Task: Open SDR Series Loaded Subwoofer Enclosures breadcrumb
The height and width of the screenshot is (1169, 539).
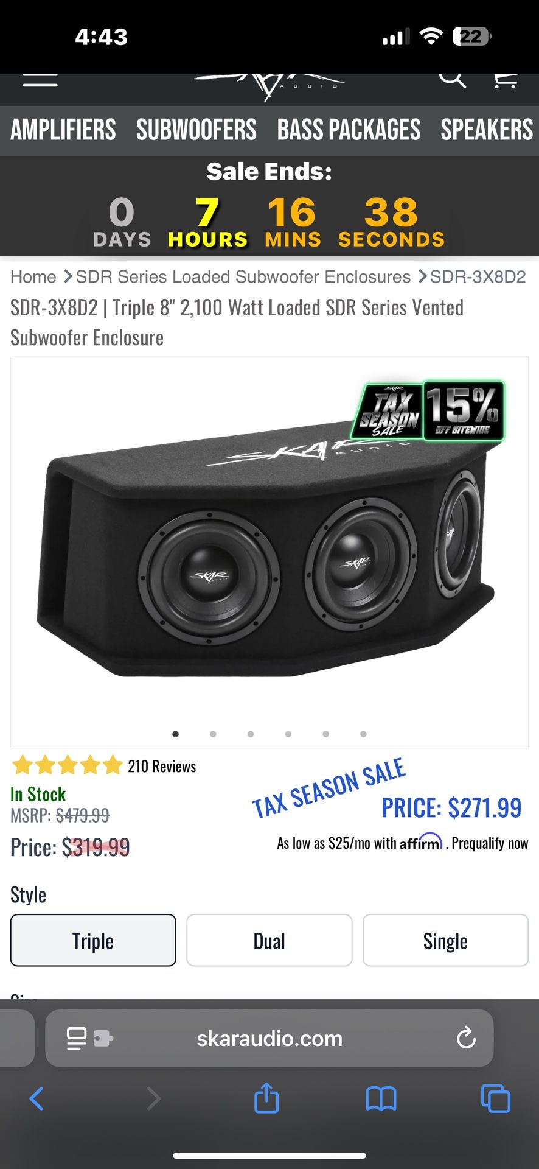Action: [x=243, y=276]
